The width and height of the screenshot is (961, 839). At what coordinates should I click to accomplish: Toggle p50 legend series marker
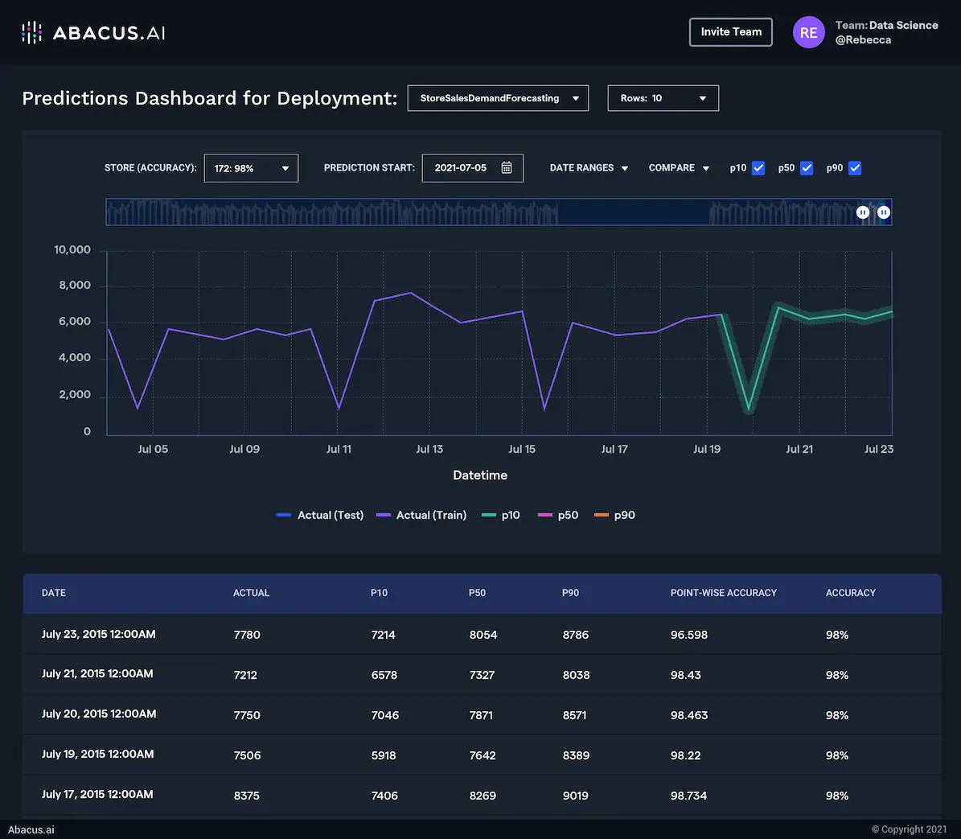pos(545,516)
